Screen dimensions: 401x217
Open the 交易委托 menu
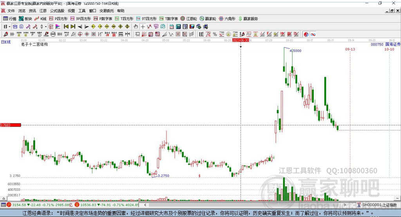click(107, 11)
